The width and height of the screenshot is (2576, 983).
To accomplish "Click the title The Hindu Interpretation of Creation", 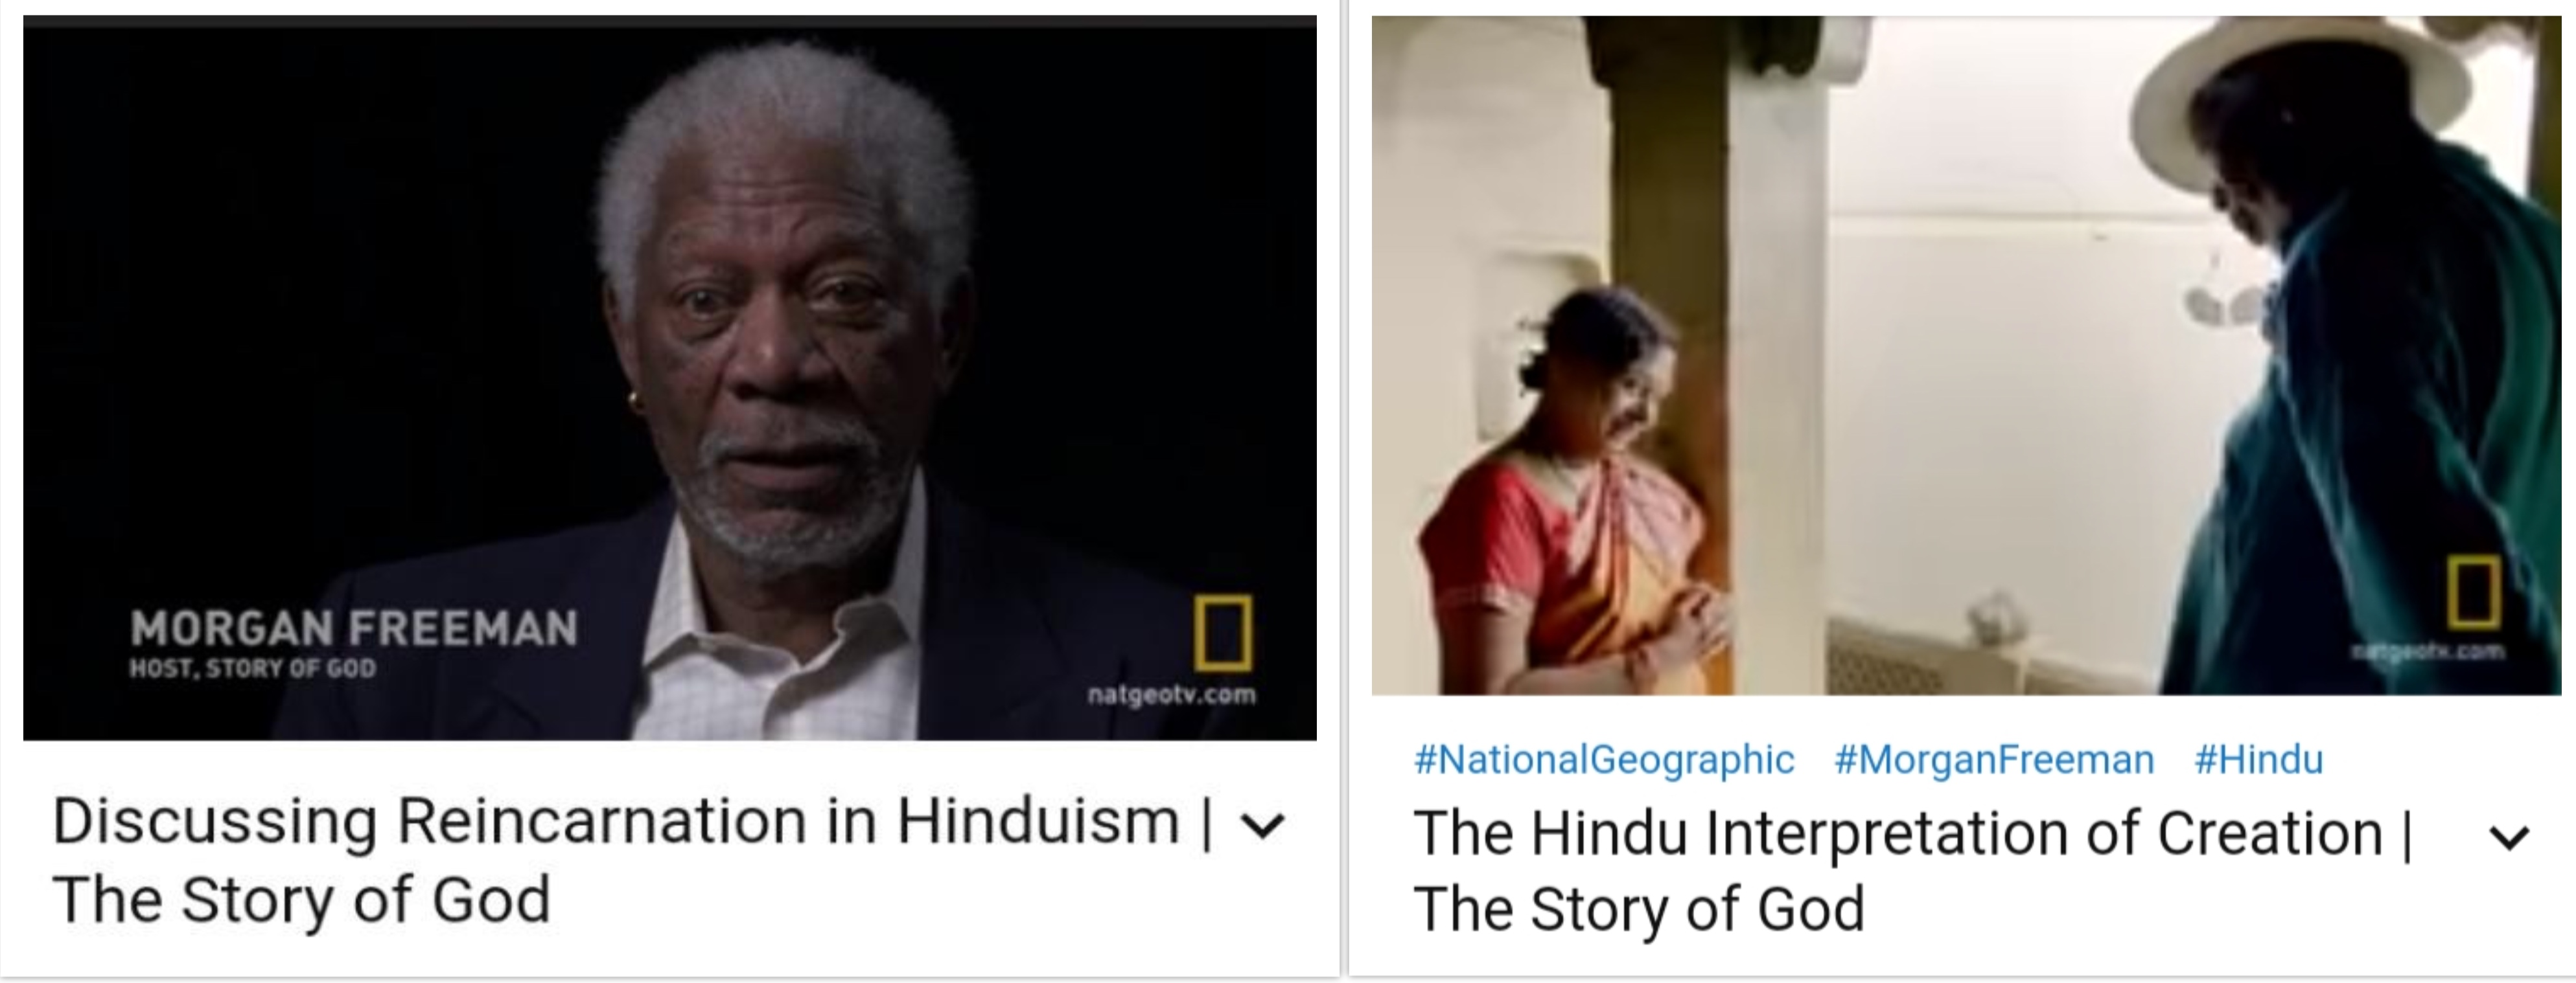I will 1898,833.
